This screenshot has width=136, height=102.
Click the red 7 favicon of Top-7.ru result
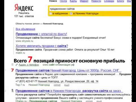pyautogui.click(x=12, y=70)
